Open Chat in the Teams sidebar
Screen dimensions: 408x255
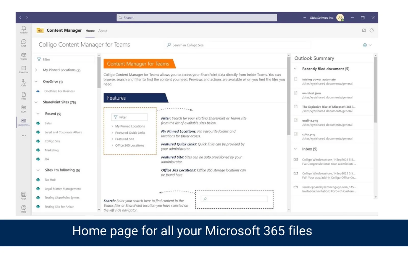pos(23,43)
